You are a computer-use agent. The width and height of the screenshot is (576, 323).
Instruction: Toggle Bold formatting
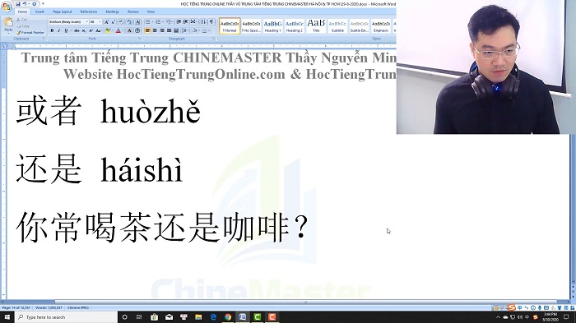pyautogui.click(x=52, y=30)
